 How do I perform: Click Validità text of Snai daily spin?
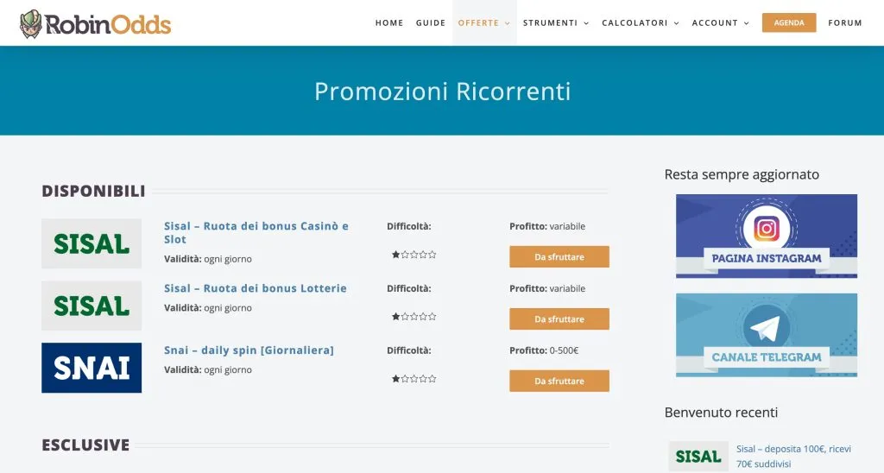(208, 369)
